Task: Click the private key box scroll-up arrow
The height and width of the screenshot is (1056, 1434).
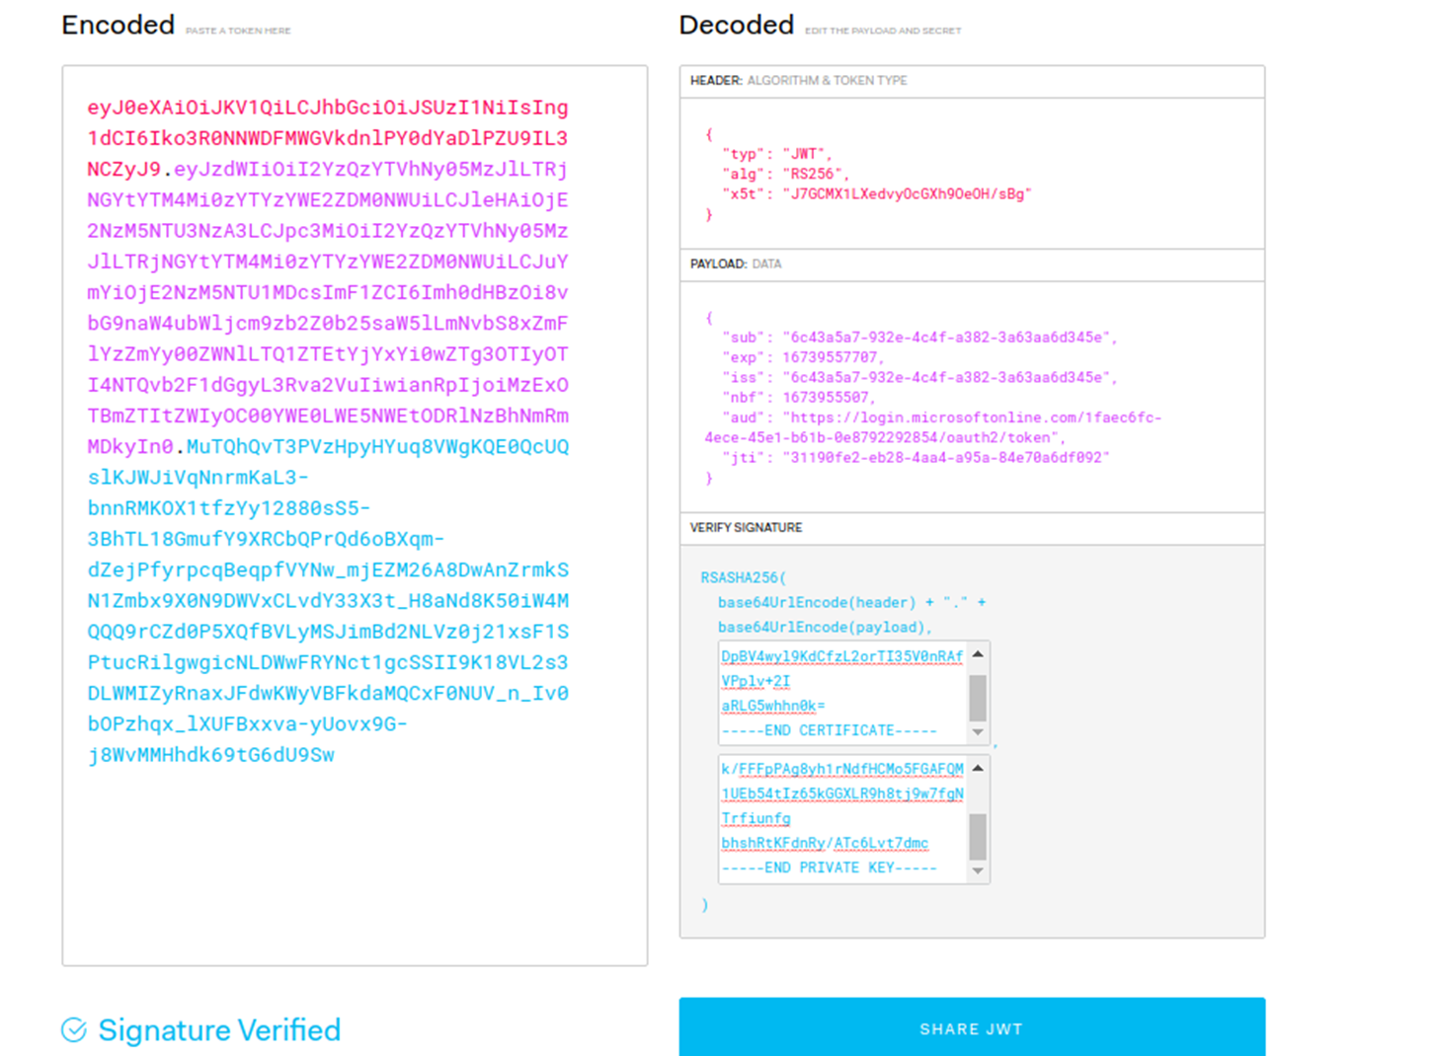Action: (x=978, y=768)
